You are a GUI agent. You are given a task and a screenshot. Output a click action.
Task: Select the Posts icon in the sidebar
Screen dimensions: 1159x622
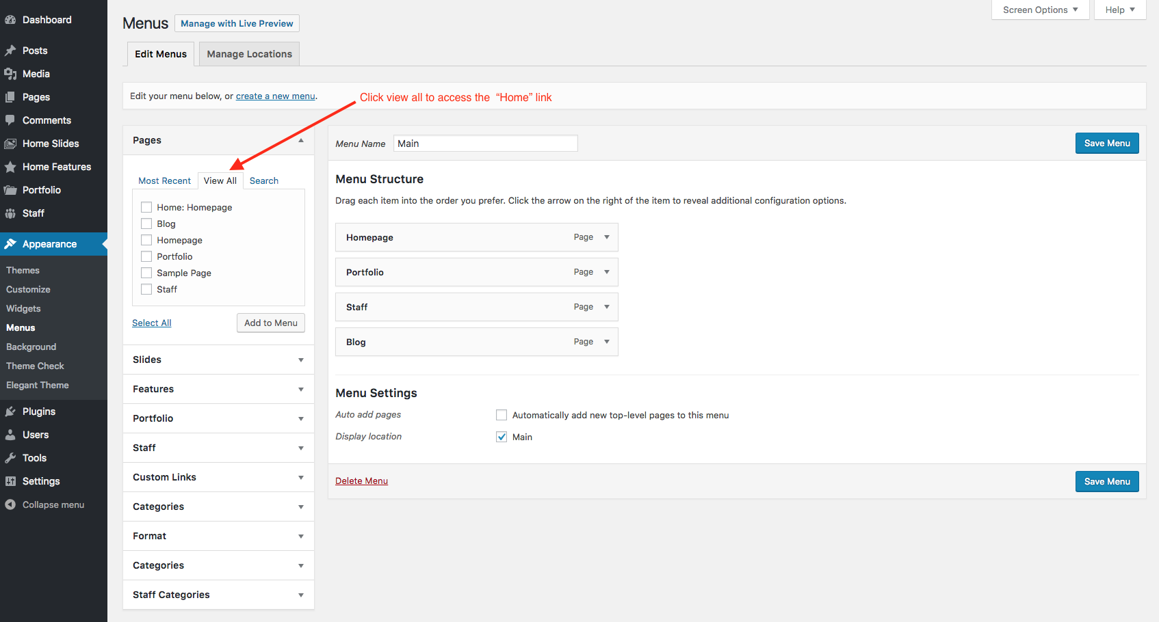12,50
